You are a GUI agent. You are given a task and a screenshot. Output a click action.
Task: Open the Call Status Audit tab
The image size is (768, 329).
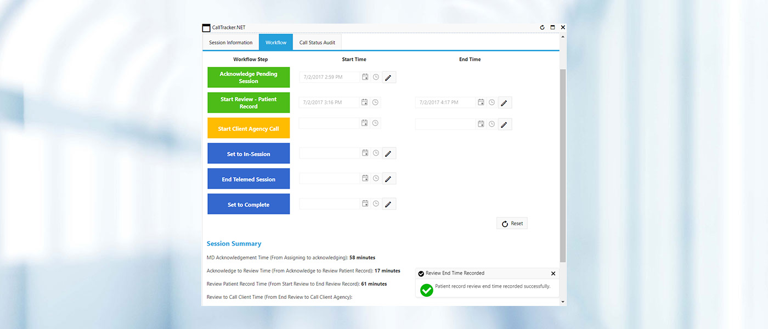(317, 42)
